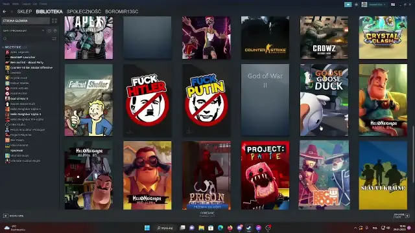Select Counter-Strike: Global Offensive in sidebar
The height and width of the screenshot is (233, 415).
31,67
